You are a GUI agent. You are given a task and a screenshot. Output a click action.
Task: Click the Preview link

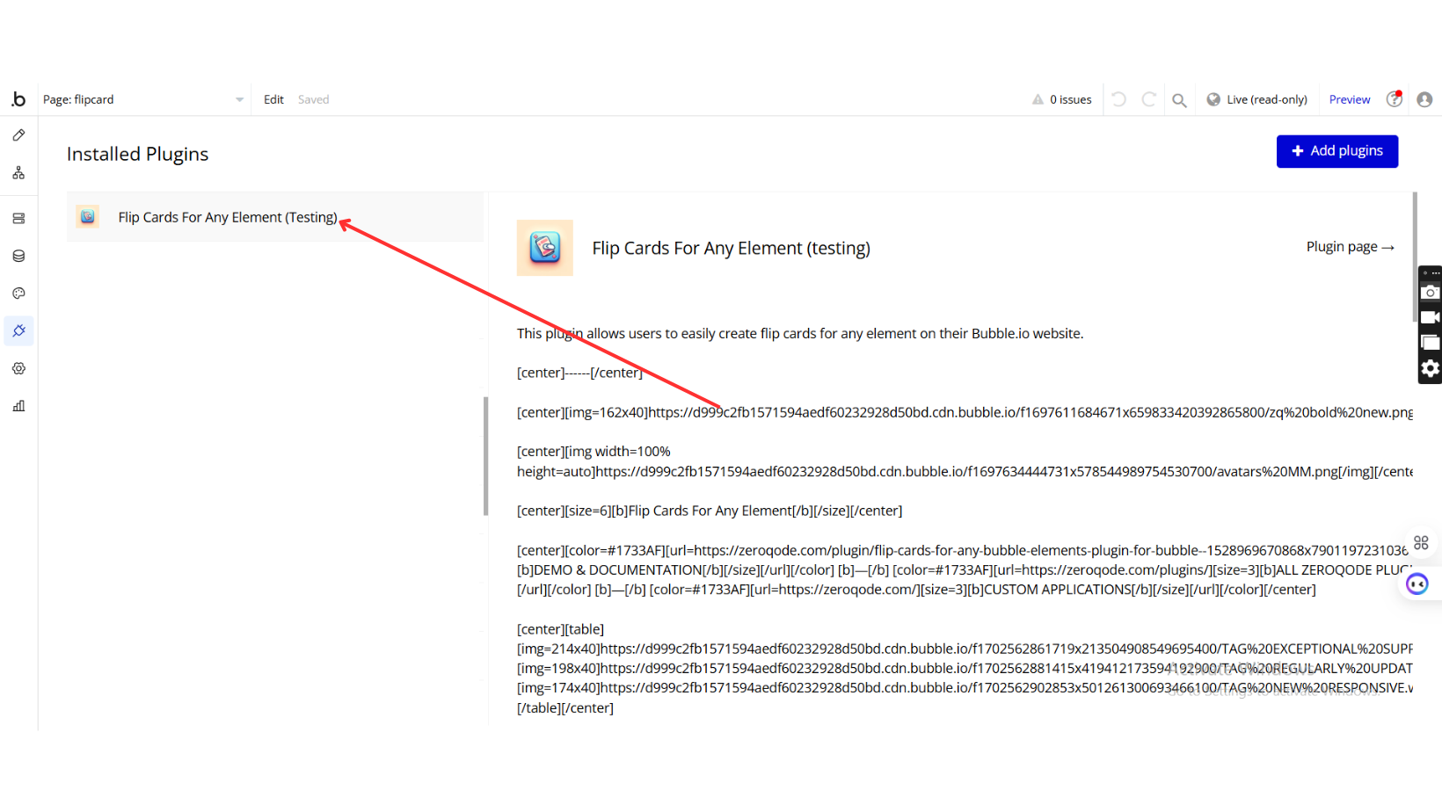(x=1350, y=99)
